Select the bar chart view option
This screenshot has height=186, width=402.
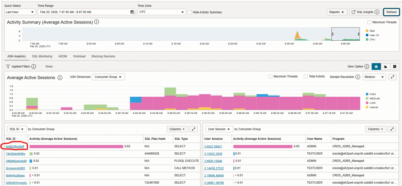376,67
